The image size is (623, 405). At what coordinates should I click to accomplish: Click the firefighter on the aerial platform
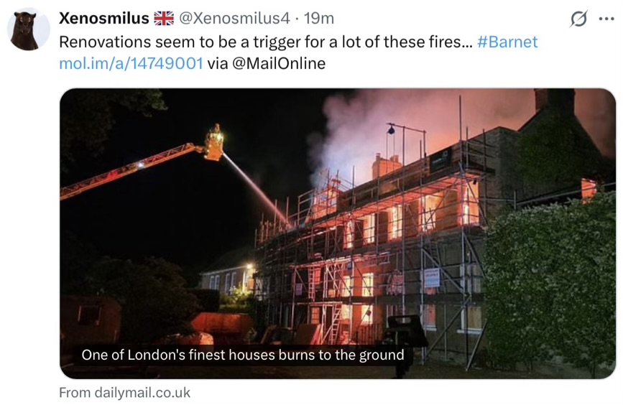[215, 143]
